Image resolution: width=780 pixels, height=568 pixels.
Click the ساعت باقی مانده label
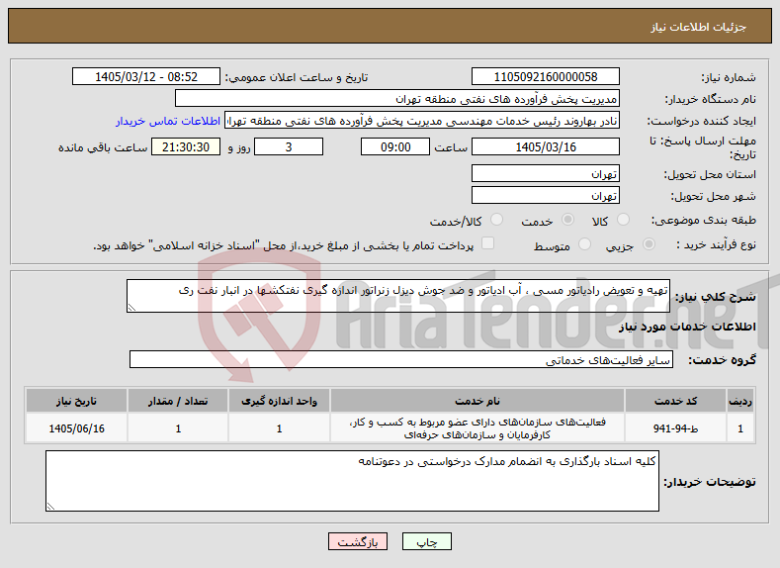click(x=103, y=147)
